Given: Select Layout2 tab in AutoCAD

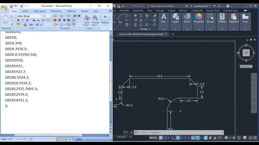Looking at the screenshot, I should click(121, 137).
